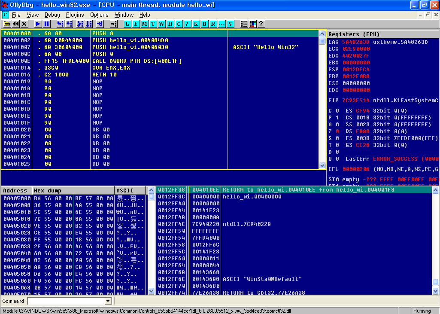Click inside the Command input field
This screenshot has height=314, width=440.
click(66, 301)
